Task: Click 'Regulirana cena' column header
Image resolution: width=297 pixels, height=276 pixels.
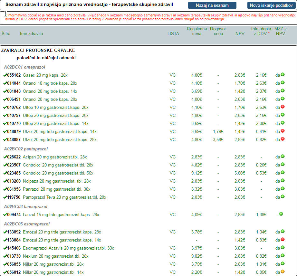Action: point(196,31)
